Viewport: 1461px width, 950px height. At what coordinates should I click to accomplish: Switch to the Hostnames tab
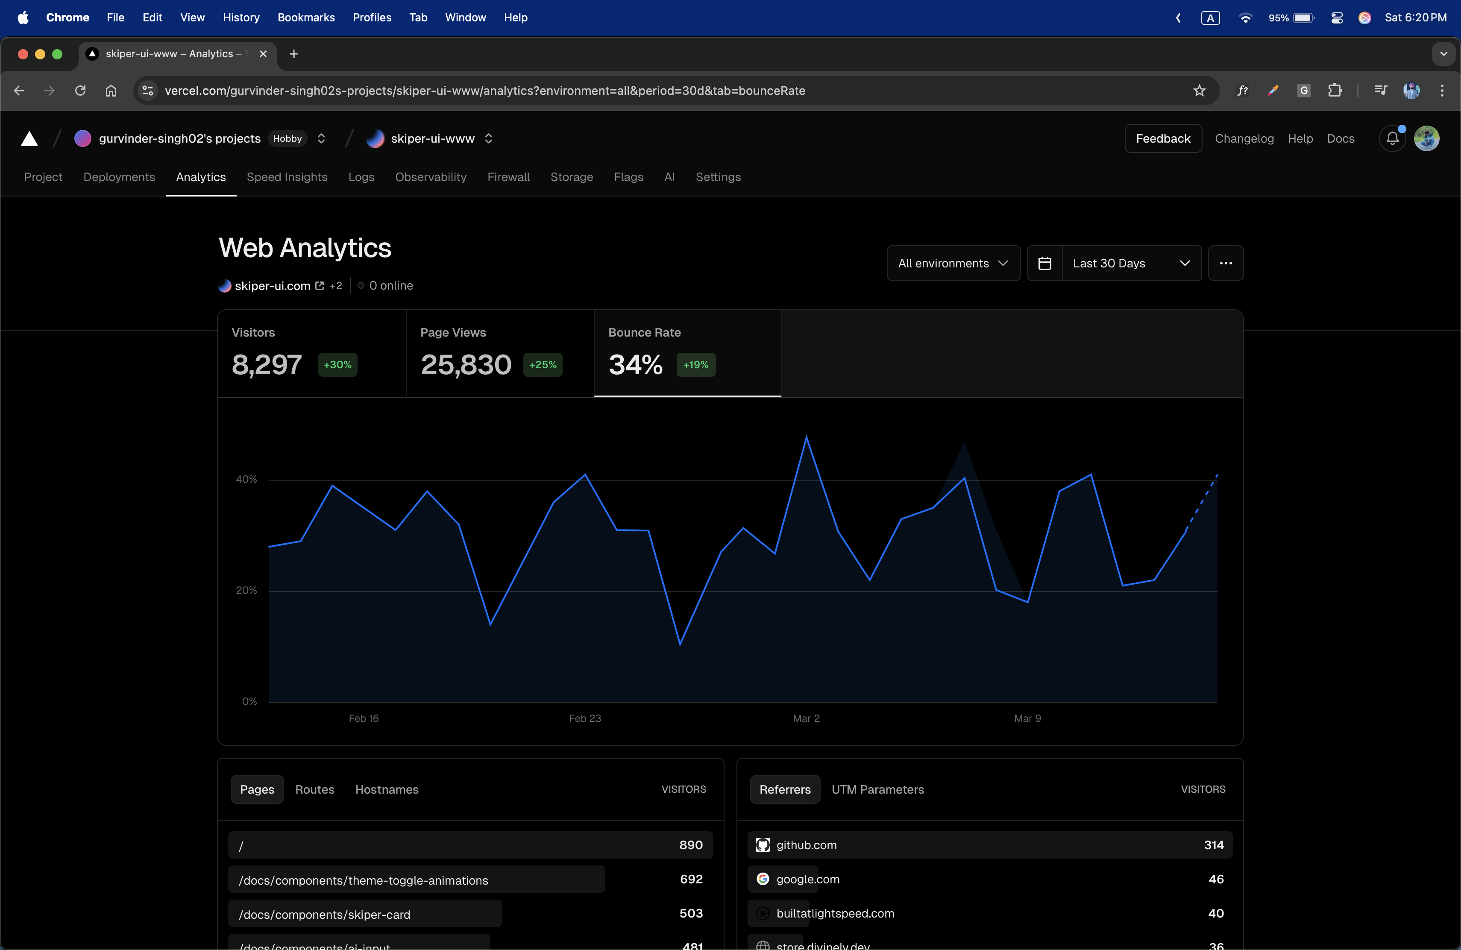click(387, 789)
